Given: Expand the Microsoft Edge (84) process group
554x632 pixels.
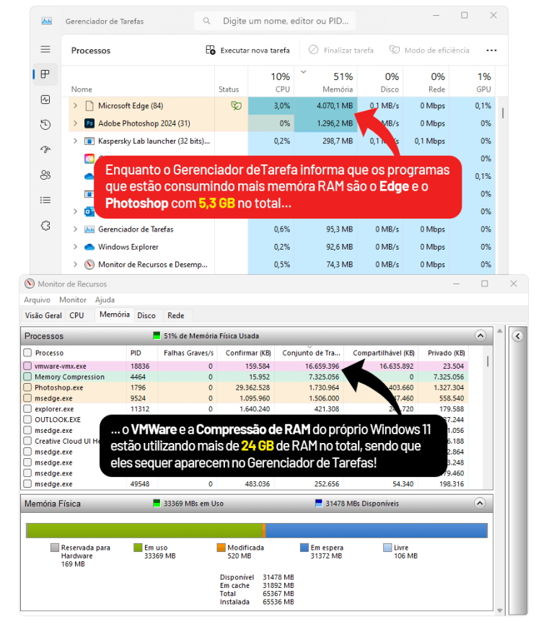Looking at the screenshot, I should (75, 105).
